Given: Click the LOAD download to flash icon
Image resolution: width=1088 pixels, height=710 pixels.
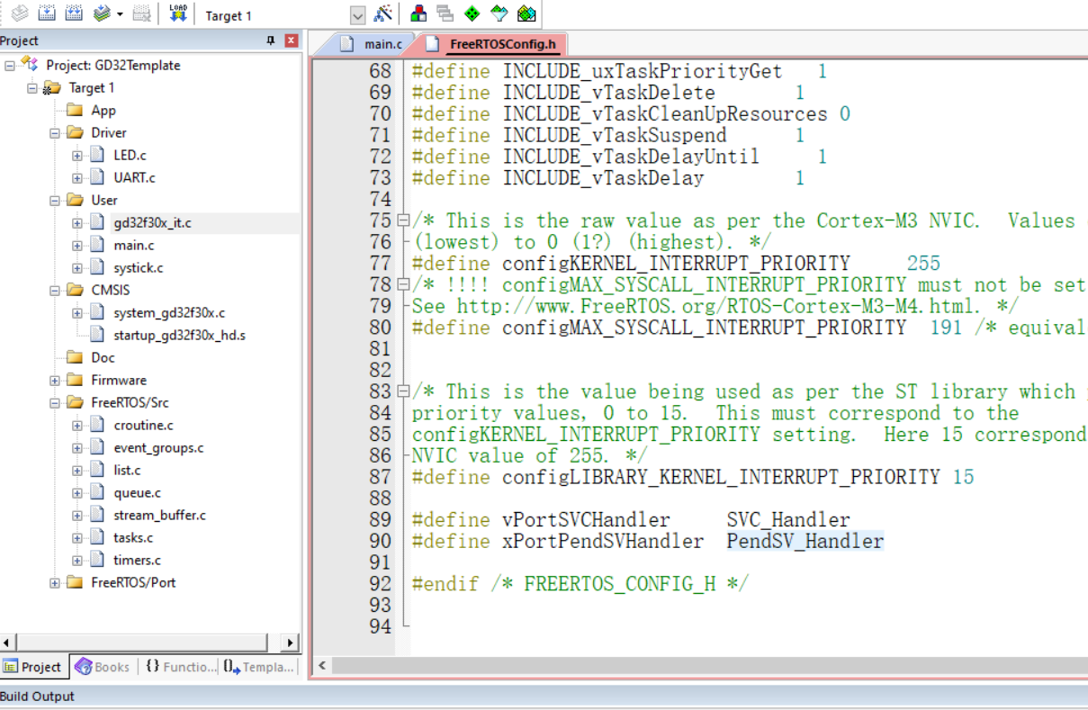Looking at the screenshot, I should (177, 13).
